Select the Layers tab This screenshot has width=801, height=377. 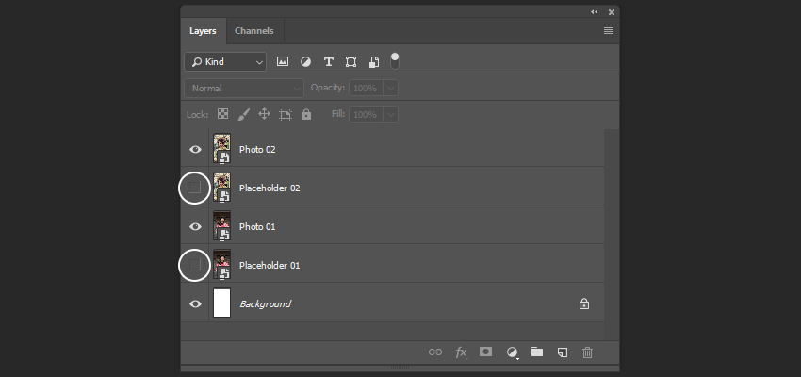click(203, 31)
